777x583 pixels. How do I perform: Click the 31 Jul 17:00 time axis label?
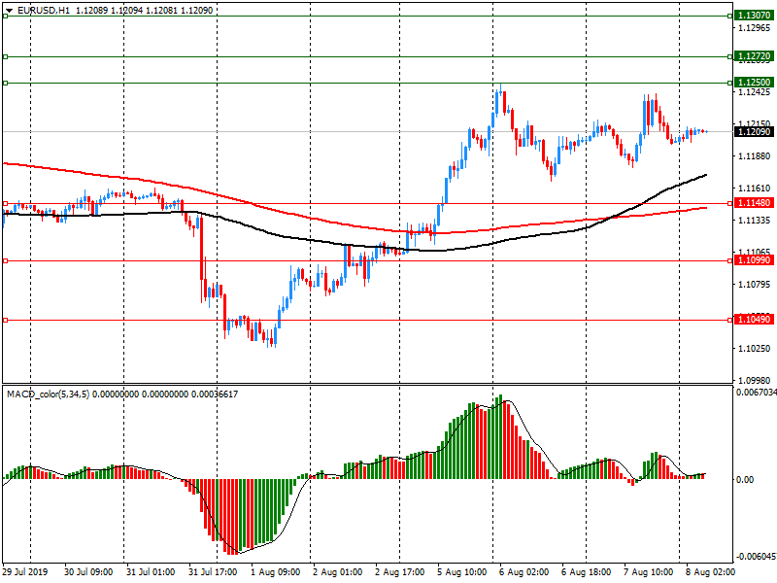tap(213, 572)
